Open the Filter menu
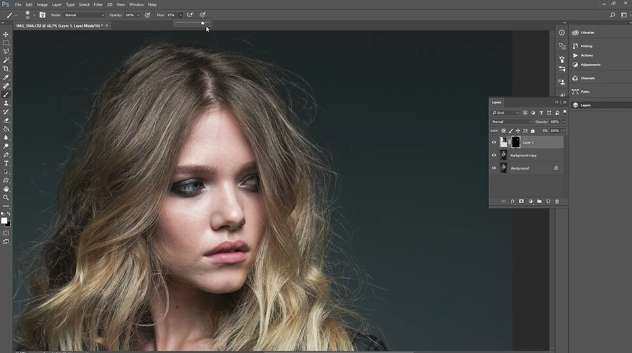The image size is (632, 353). [98, 5]
